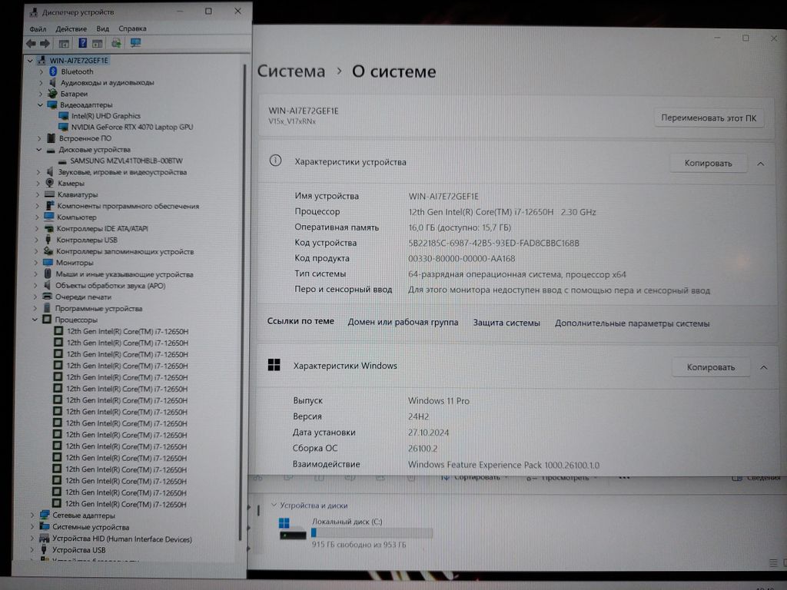Click the Back arrow in Device Manager toolbar
This screenshot has width=787, height=590.
pyautogui.click(x=31, y=43)
